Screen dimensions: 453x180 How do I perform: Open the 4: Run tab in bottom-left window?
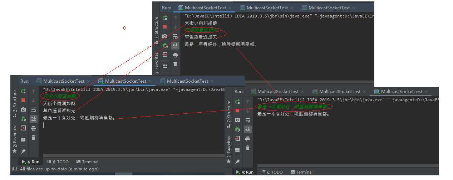click(31, 161)
